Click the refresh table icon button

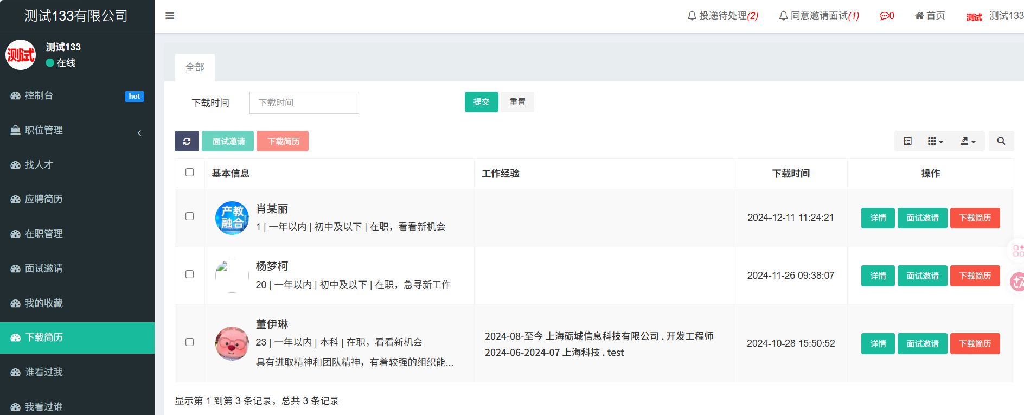coord(187,141)
